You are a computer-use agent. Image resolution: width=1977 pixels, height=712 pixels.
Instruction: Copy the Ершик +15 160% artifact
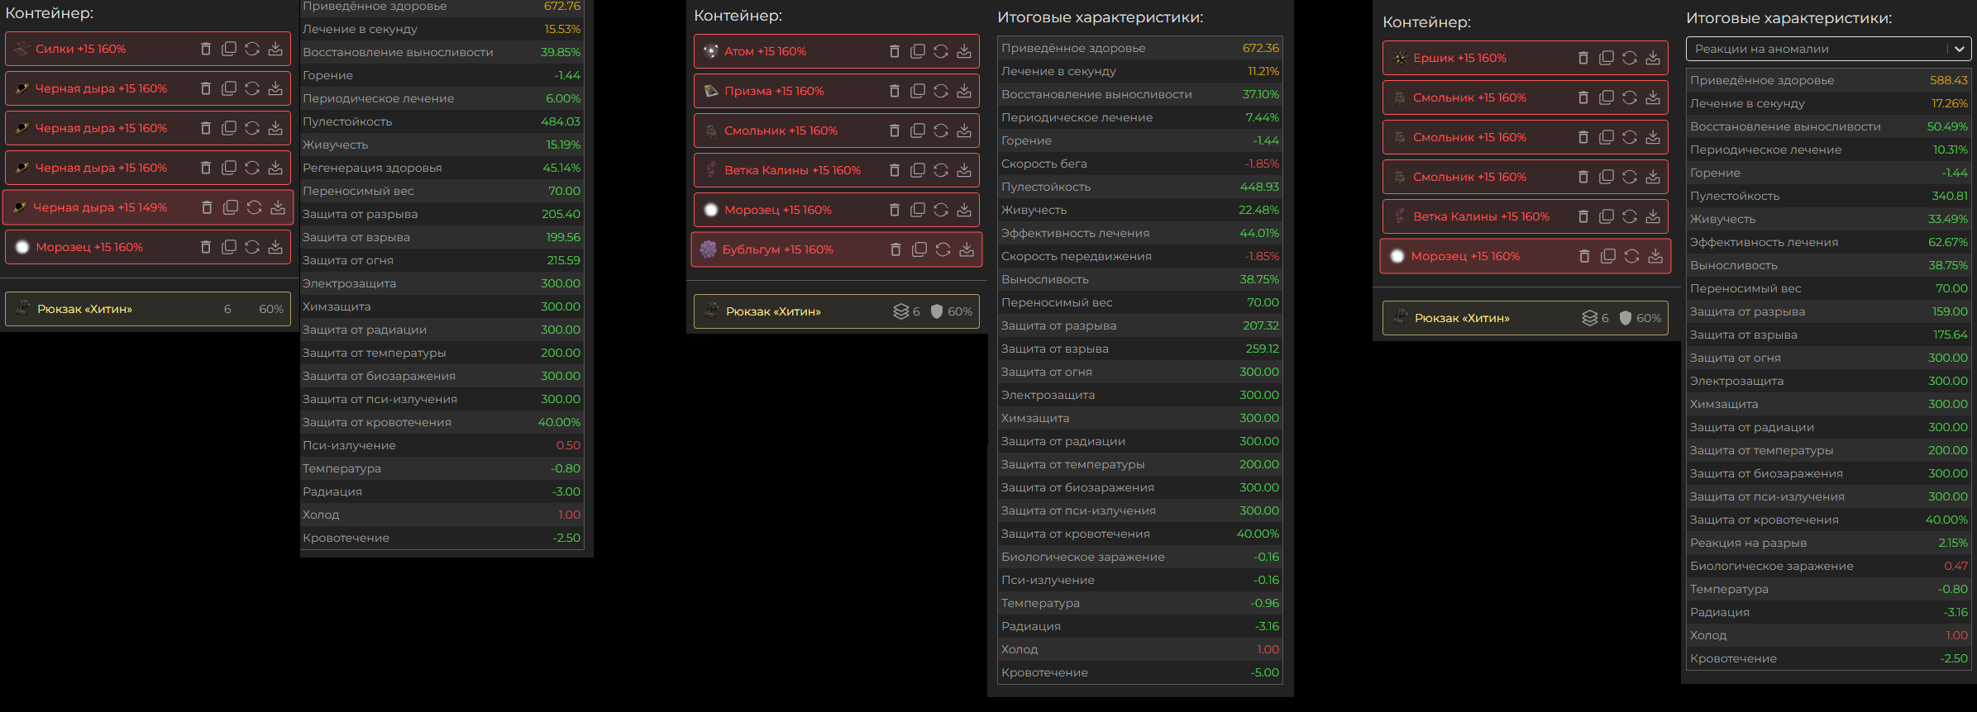point(1607,58)
